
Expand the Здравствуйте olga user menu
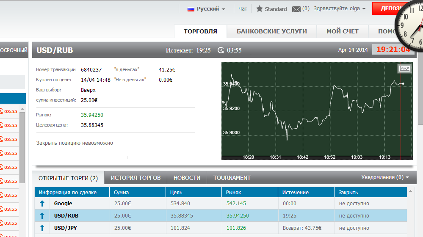click(339, 8)
